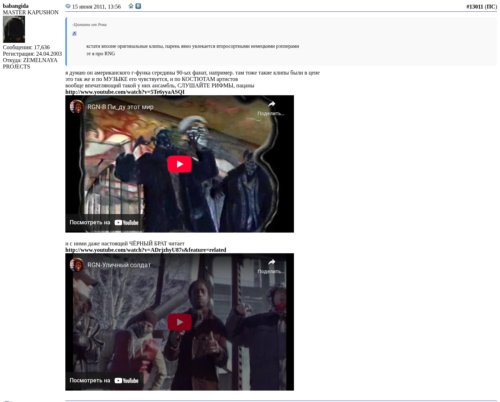This screenshot has height=402, width=500.
Task: Open first video via 'Посмотреть на YouTube'
Action: click(x=104, y=223)
